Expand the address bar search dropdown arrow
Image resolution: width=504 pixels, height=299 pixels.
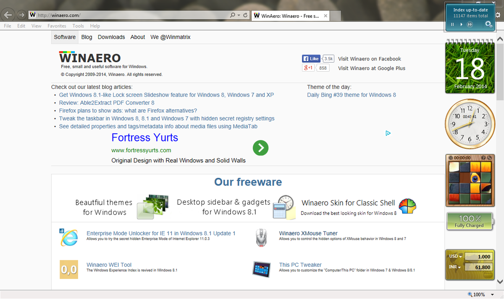[x=239, y=15]
